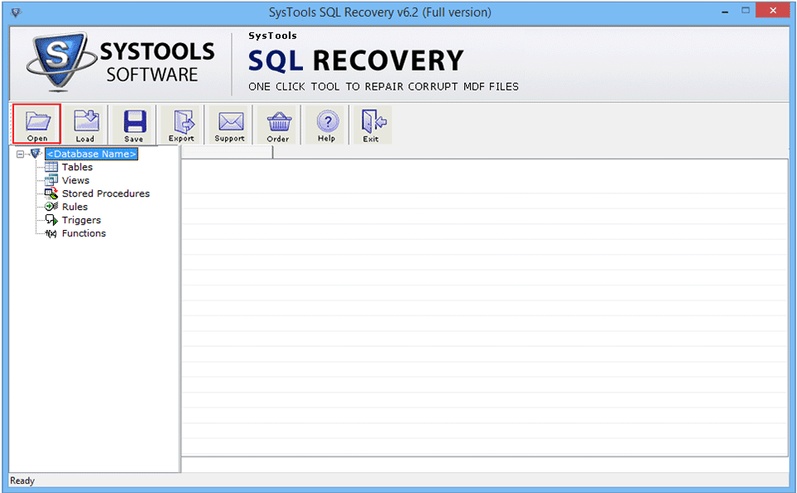Click the title bar application icon
797x493 pixels.
[x=16, y=12]
